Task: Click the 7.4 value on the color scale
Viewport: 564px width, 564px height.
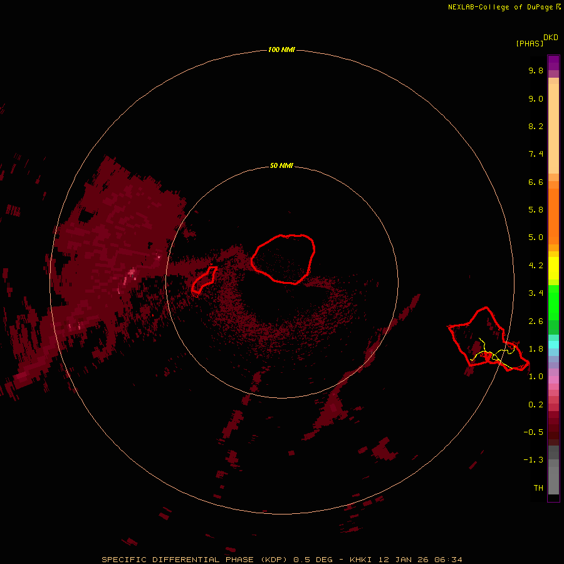Action: coord(536,154)
